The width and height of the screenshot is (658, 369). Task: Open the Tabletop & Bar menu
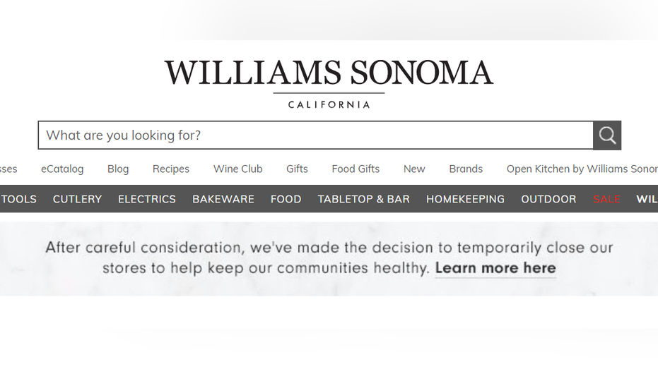pyautogui.click(x=363, y=199)
